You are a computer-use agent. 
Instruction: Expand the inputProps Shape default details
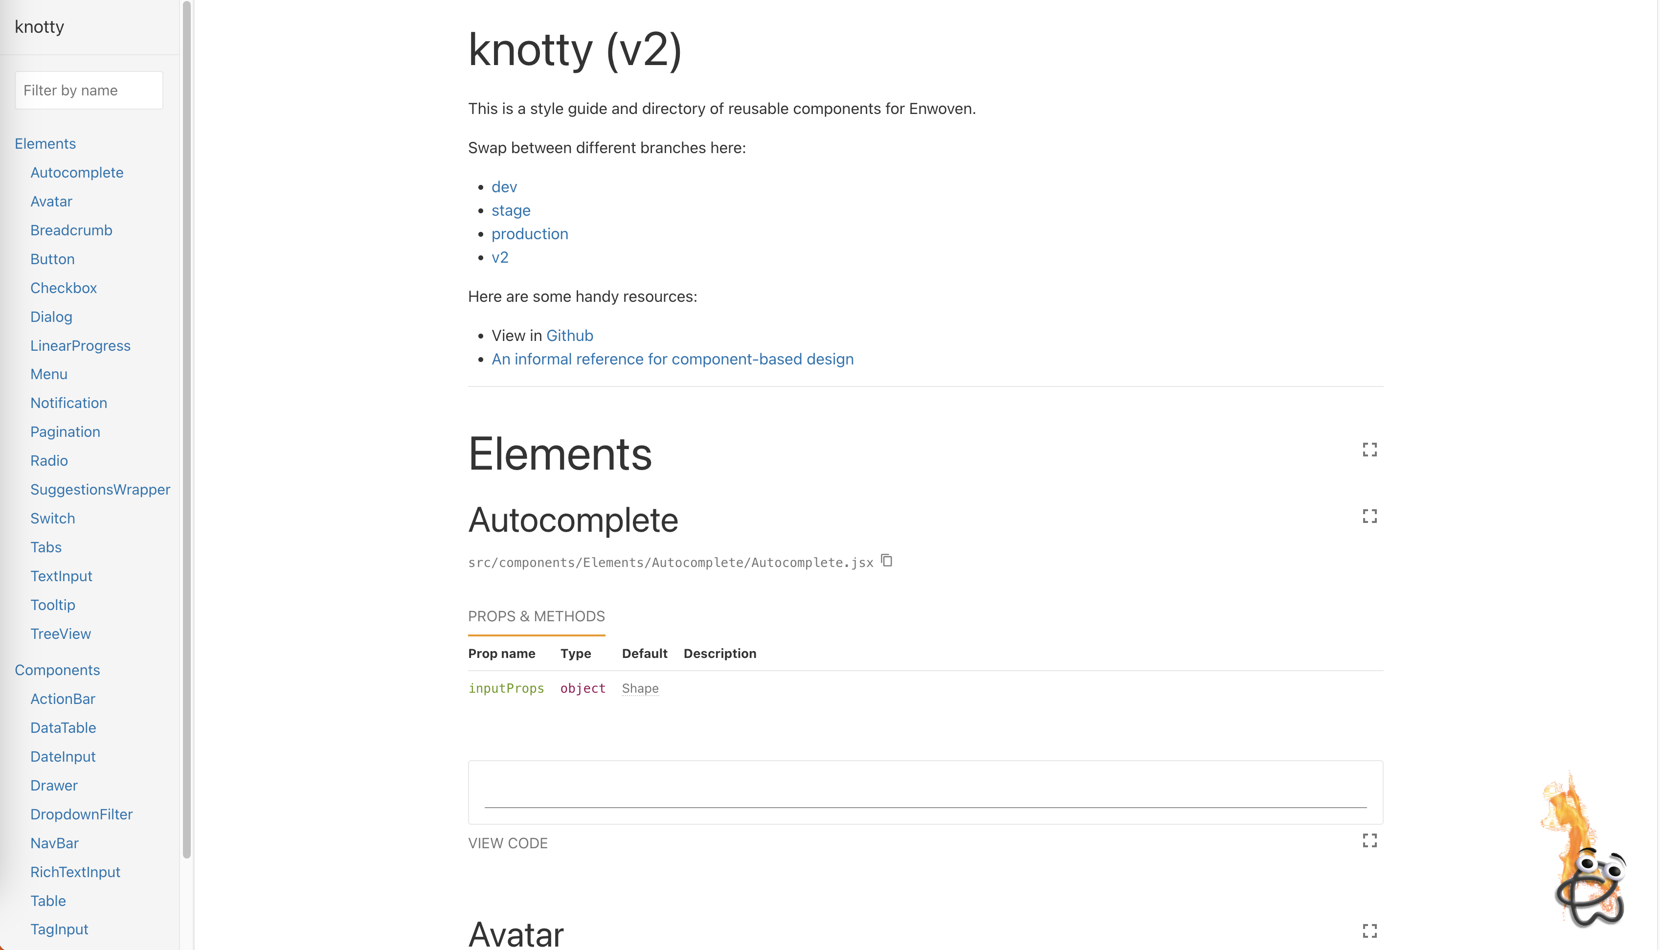tap(640, 688)
